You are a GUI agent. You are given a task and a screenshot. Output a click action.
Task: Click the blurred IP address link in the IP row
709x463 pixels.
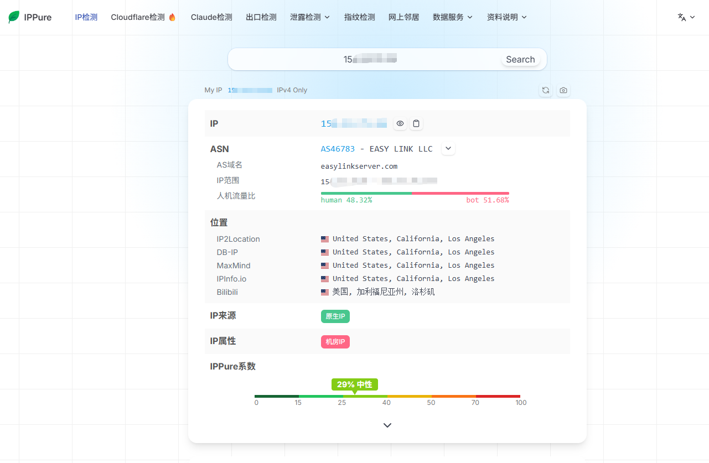[x=354, y=123]
